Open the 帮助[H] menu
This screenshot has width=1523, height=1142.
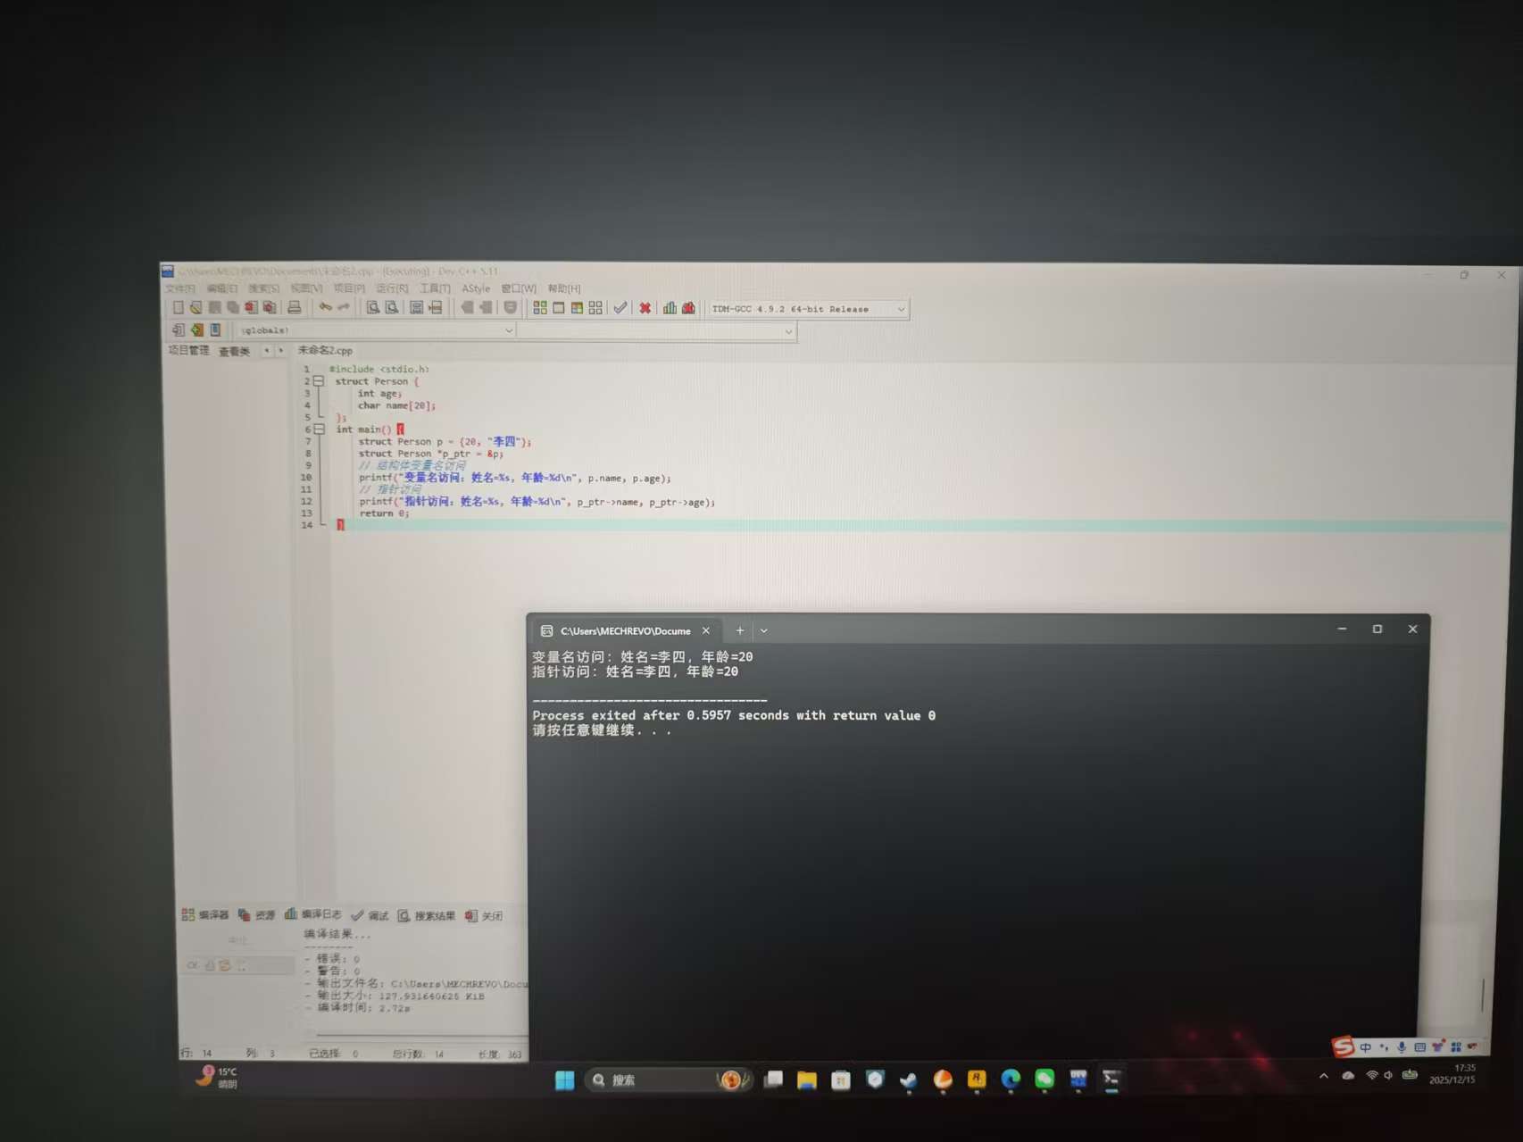[564, 288]
